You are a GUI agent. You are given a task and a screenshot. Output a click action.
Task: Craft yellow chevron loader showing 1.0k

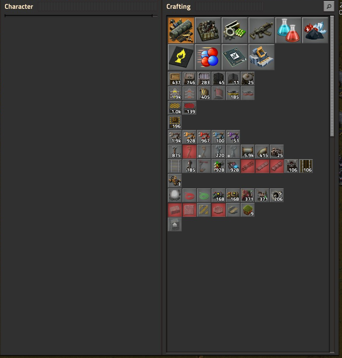click(x=175, y=108)
